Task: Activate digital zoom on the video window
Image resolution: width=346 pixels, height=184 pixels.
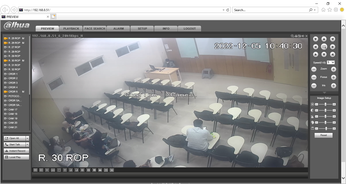Action: [292, 36]
